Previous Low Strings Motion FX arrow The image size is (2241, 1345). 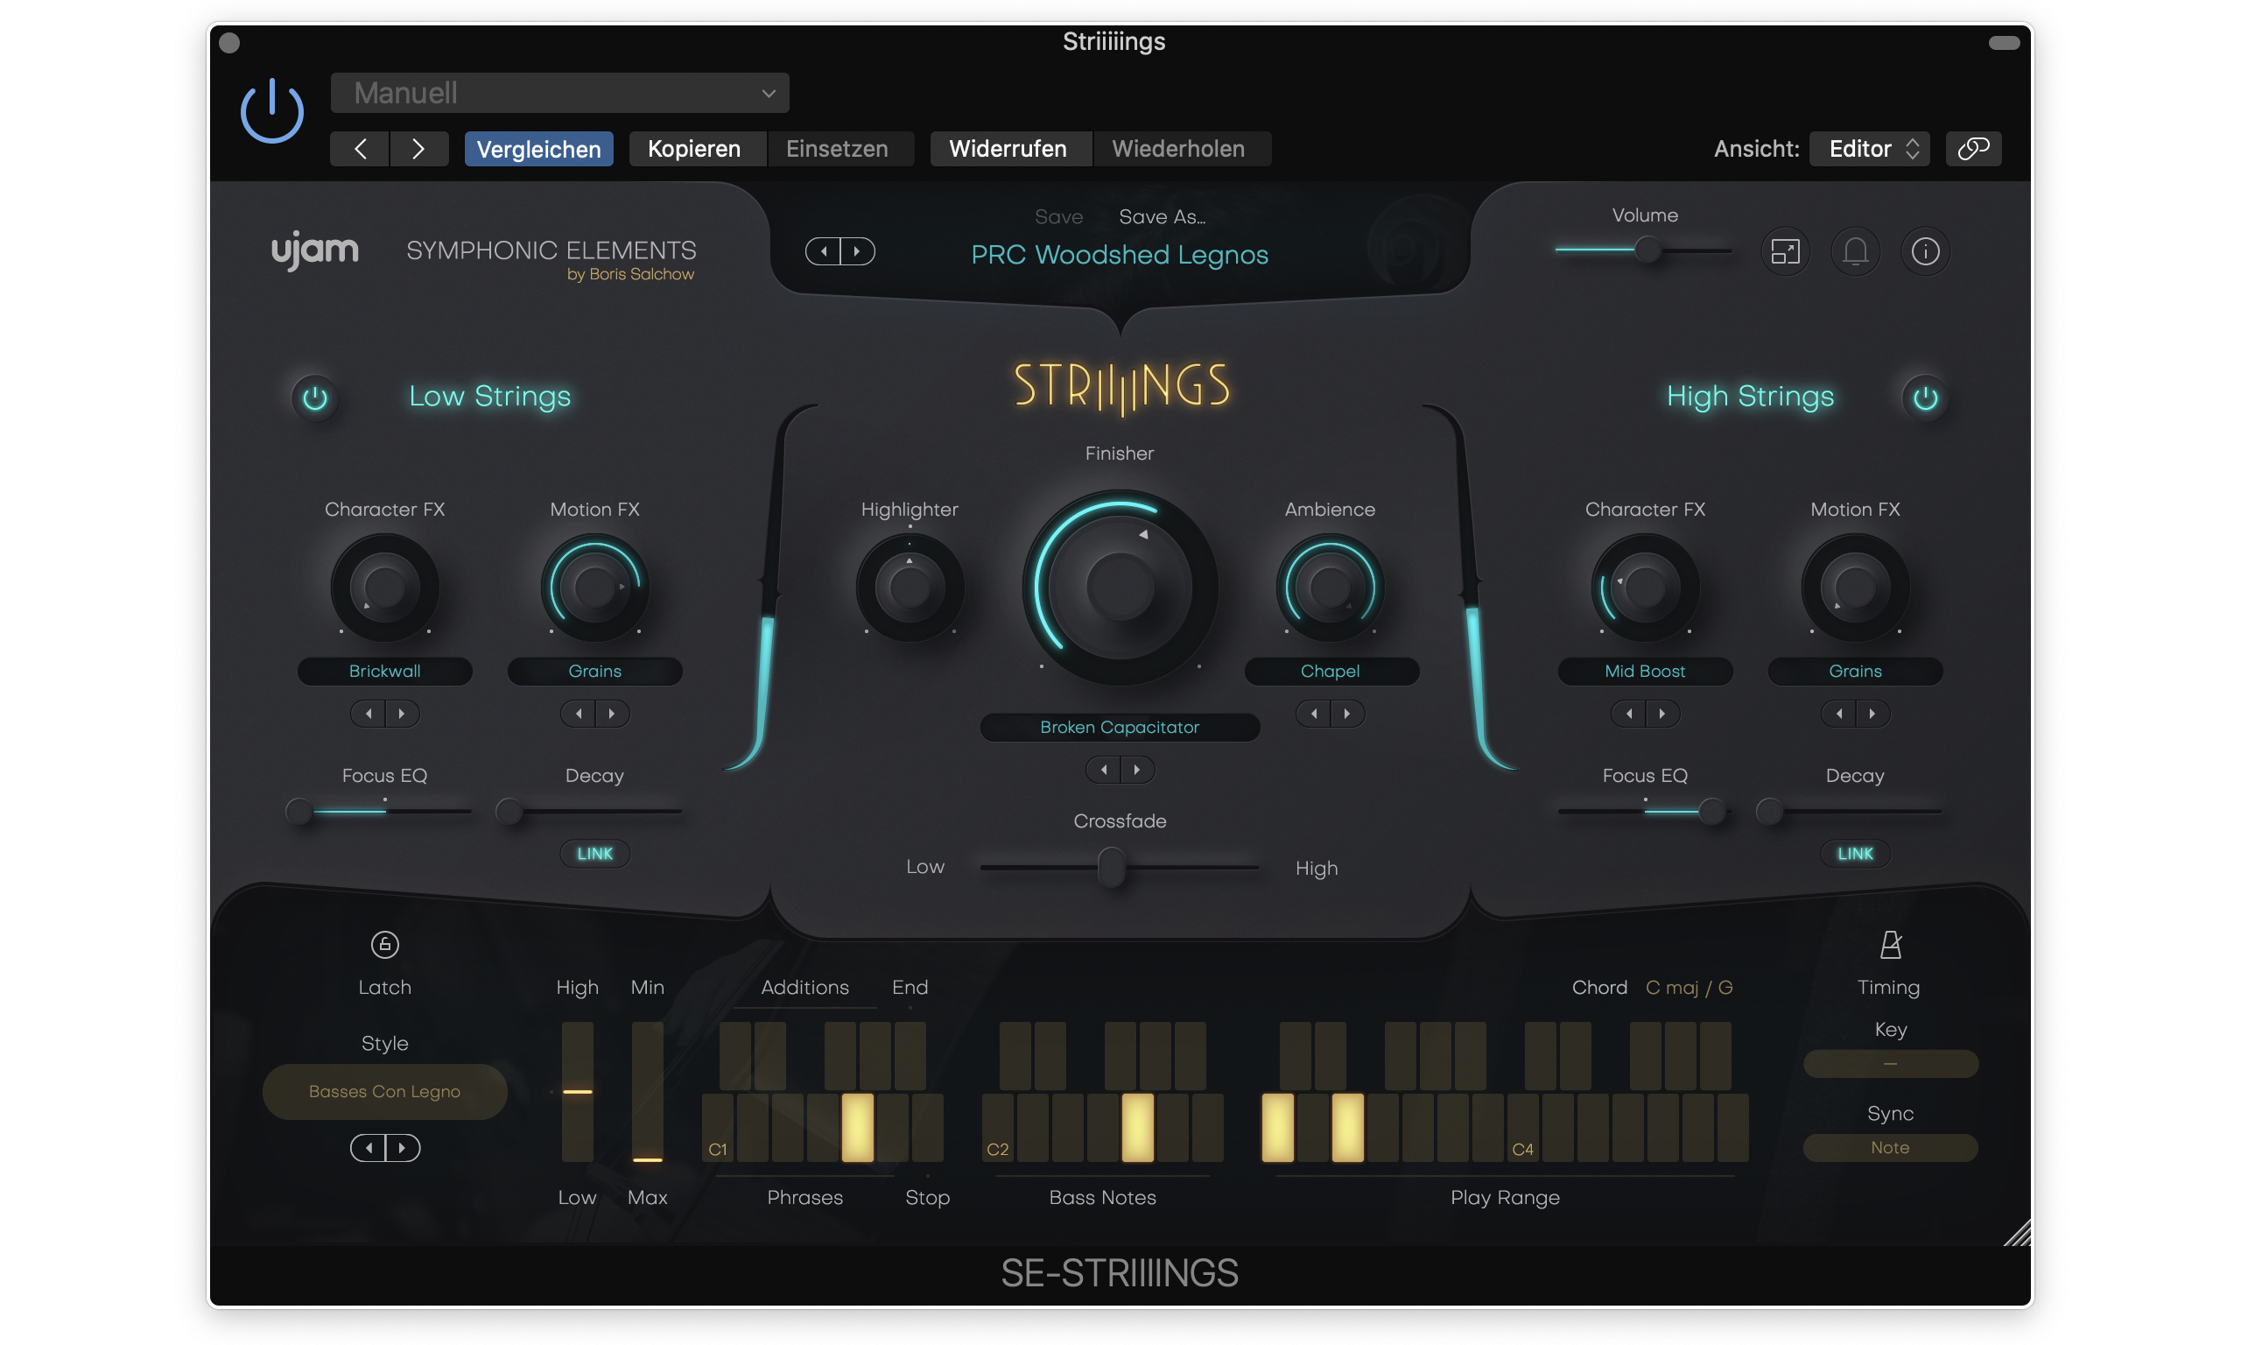pos(578,714)
